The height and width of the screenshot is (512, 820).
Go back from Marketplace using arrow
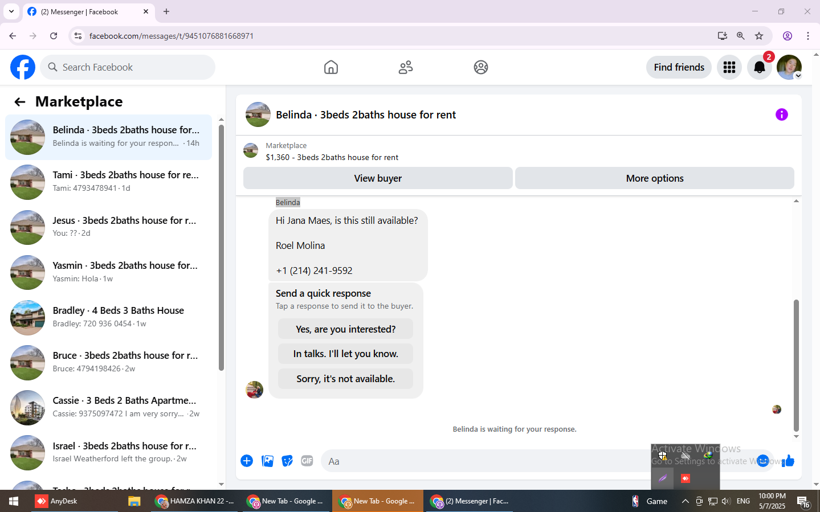pos(20,102)
